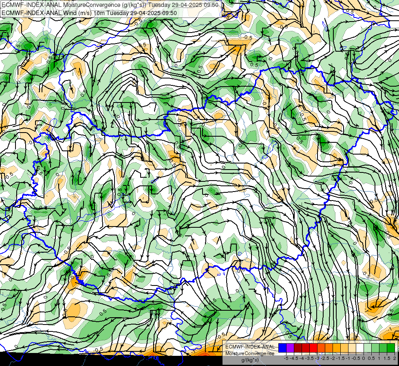Viewport: 399px width, 366px height.
Task: Click ECMWF-INDEX-ANAL label inside the legend
Action: coord(250,347)
